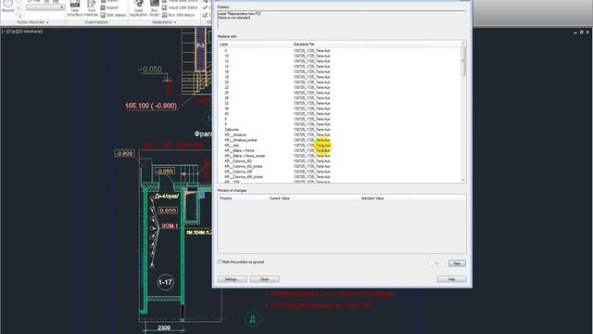This screenshot has width=593, height=334.
Task: Click the Property column header
Action: 243,198
